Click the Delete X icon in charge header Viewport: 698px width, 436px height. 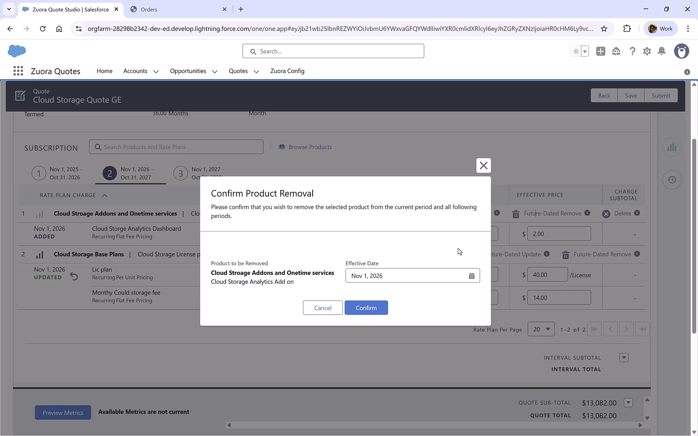tap(605, 214)
